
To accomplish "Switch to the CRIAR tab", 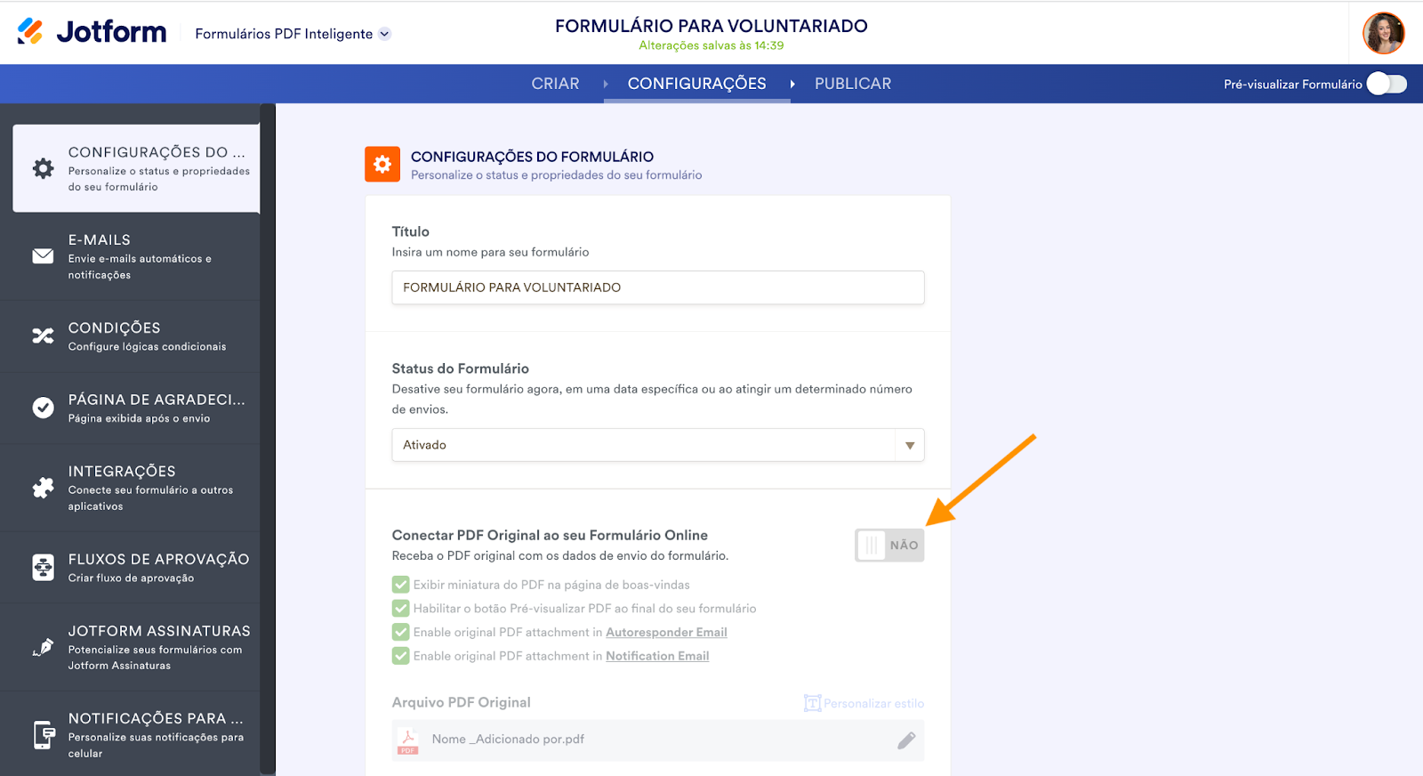I will click(x=555, y=84).
